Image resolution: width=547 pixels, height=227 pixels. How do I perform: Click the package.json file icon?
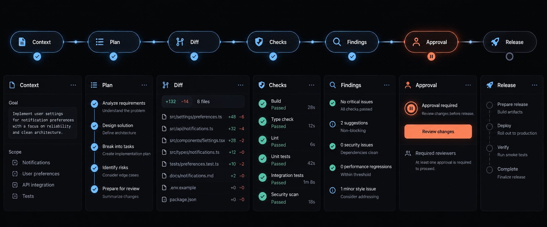[164, 200]
